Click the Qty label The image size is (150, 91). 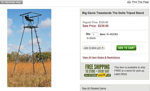[88, 34]
